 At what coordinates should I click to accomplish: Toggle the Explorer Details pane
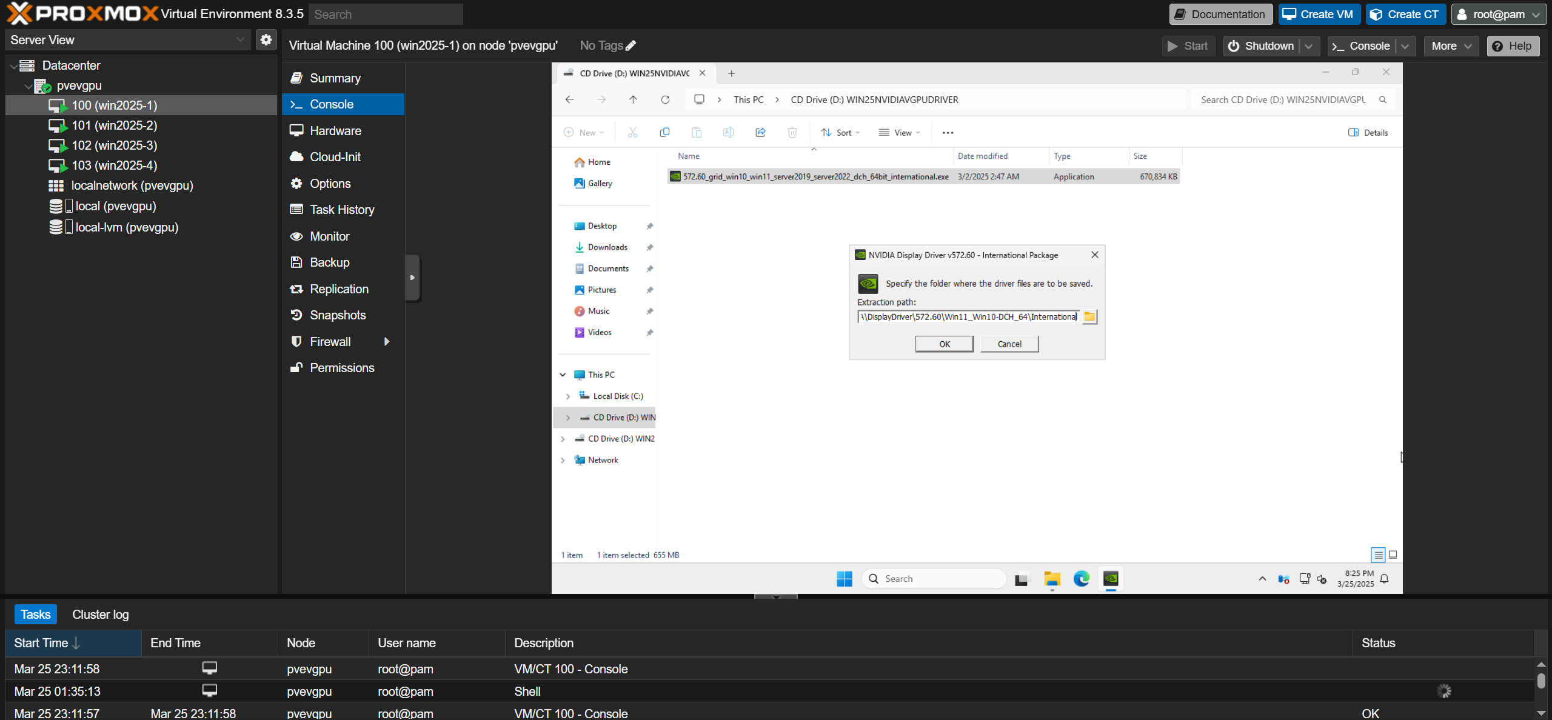coord(1368,133)
